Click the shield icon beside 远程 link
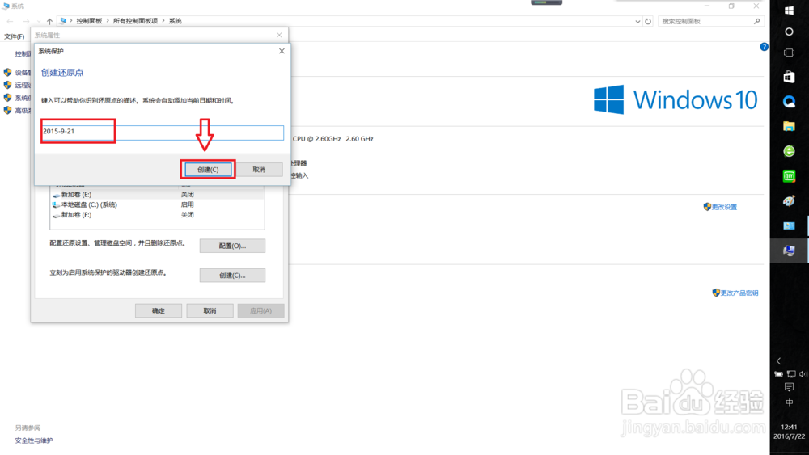Image resolution: width=809 pixels, height=455 pixels. click(x=8, y=85)
